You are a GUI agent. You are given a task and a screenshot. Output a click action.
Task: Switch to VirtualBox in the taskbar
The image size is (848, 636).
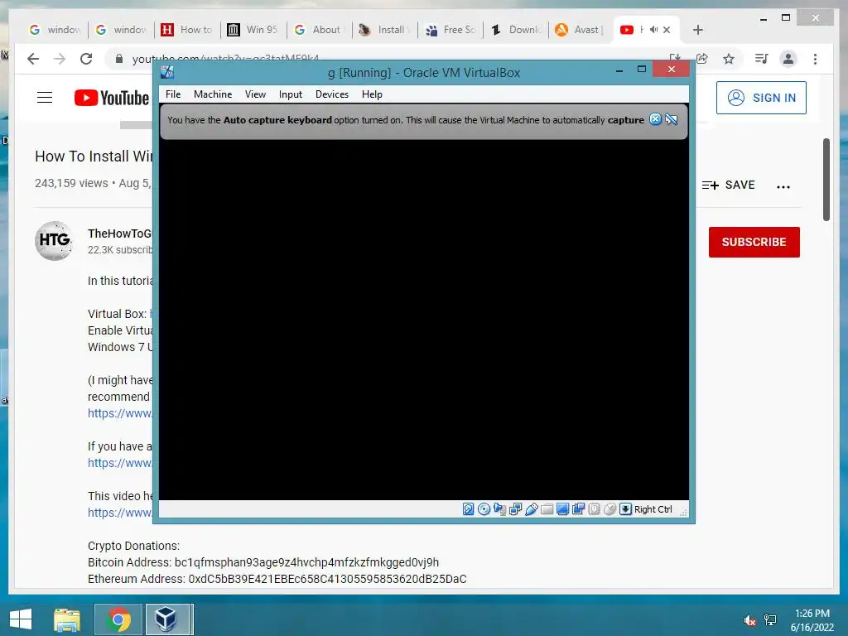[x=167, y=619]
